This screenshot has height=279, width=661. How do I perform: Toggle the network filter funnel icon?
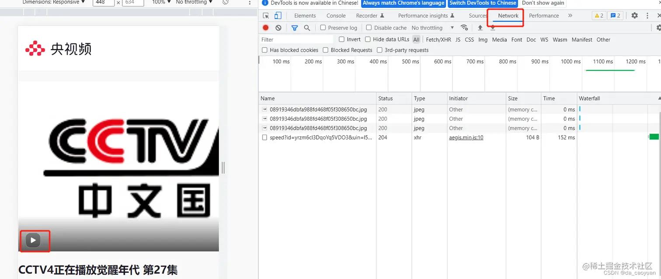coord(295,28)
